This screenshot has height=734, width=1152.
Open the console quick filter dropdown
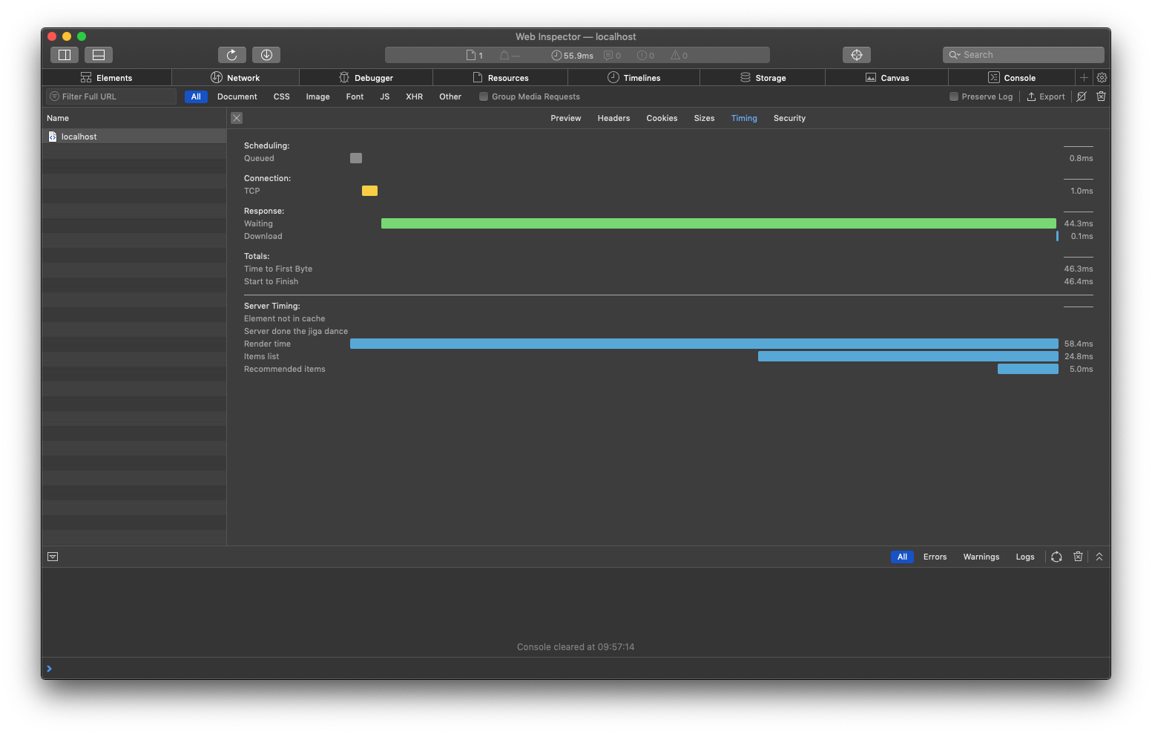[53, 556]
